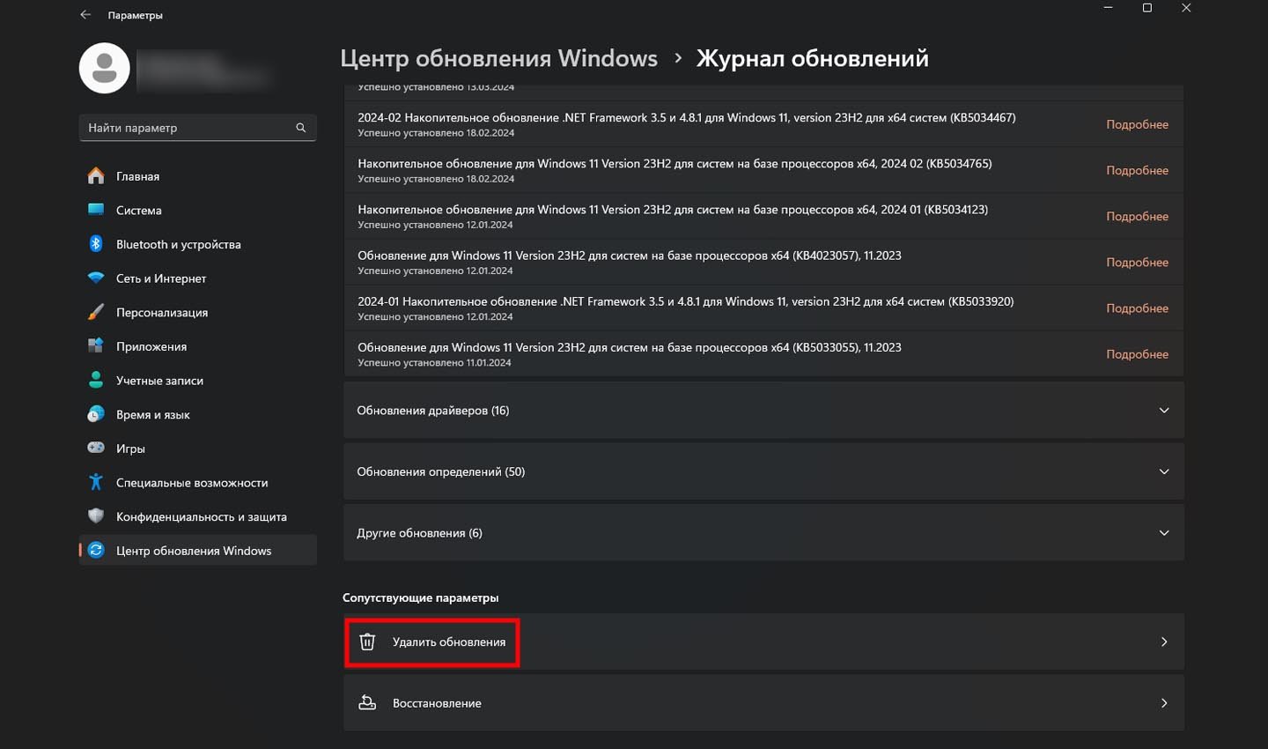The height and width of the screenshot is (749, 1268).
Task: Select Сеть и Интернет section
Action: tap(197, 278)
